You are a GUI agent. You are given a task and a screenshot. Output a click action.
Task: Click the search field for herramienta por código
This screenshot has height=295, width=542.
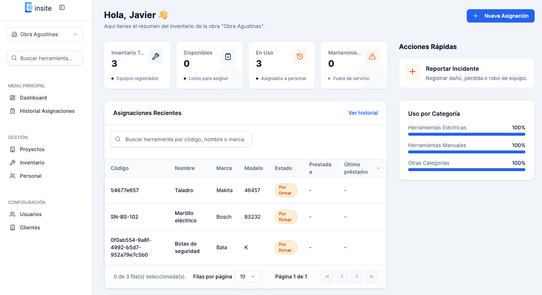[x=181, y=139]
